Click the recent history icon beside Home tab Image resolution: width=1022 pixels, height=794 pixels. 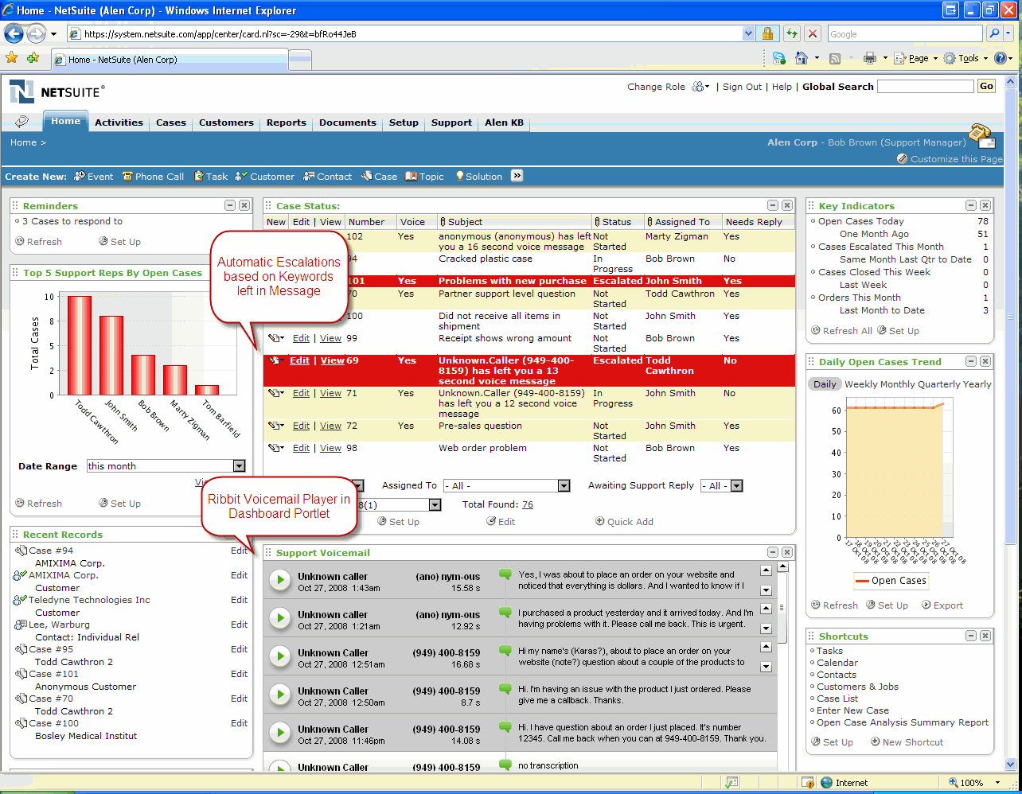pos(22,122)
